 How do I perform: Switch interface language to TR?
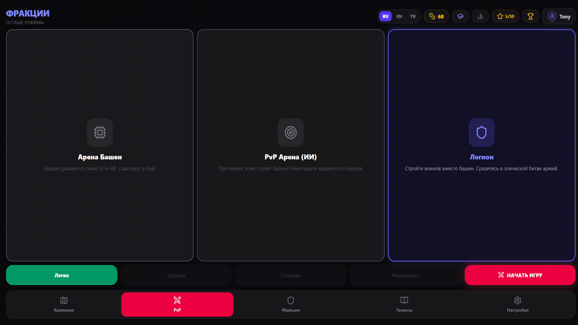coord(413,16)
